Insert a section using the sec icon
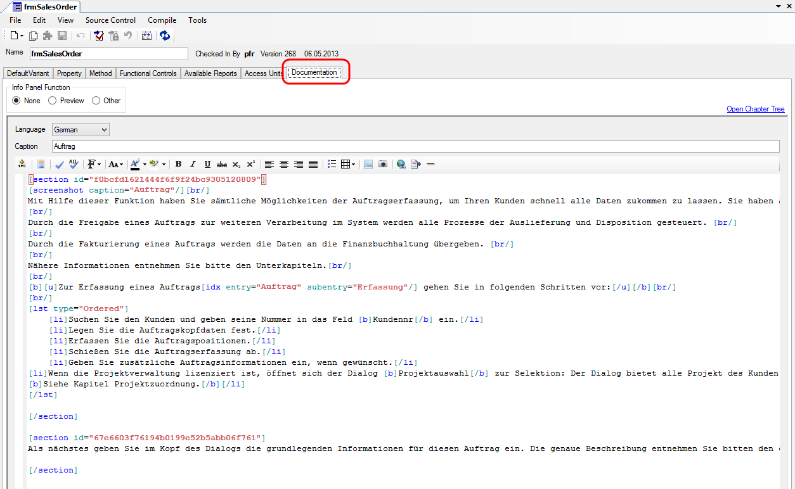795x489 pixels. tap(22, 164)
